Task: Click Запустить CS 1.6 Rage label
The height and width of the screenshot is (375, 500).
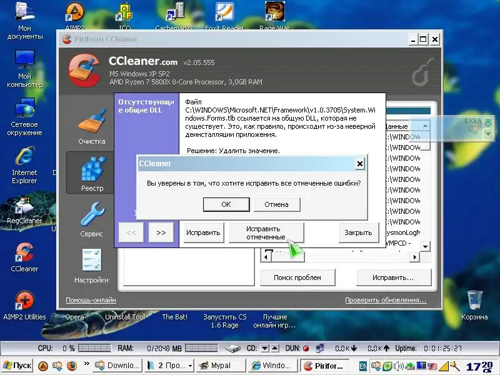Action: point(225,321)
